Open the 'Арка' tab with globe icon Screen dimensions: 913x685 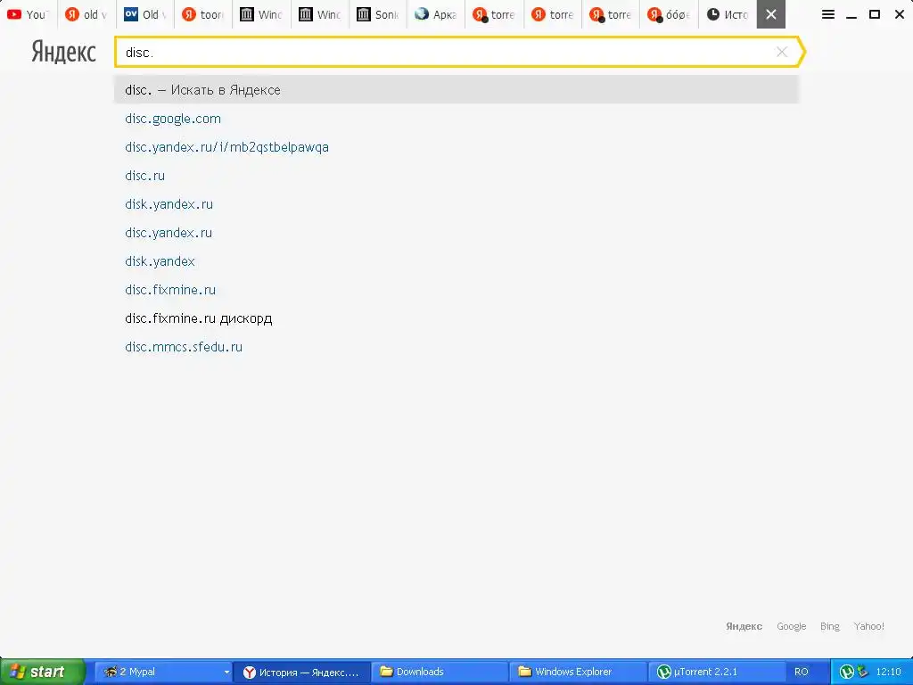click(435, 14)
